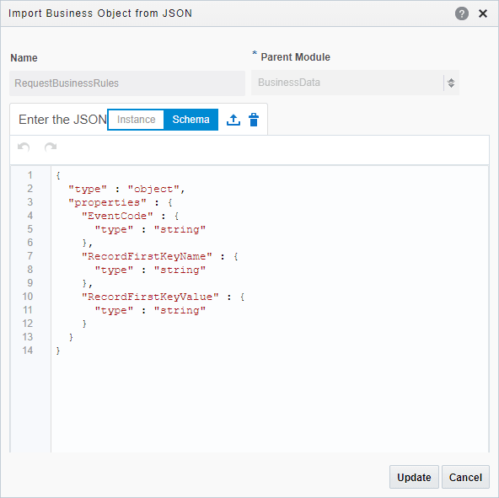The image size is (499, 498).
Task: Click the undo arrow in editor toolbar
Action: click(x=24, y=147)
